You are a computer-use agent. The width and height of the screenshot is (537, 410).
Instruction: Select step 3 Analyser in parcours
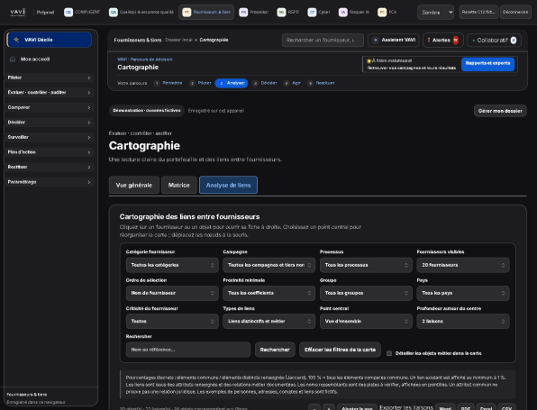pyautogui.click(x=232, y=83)
